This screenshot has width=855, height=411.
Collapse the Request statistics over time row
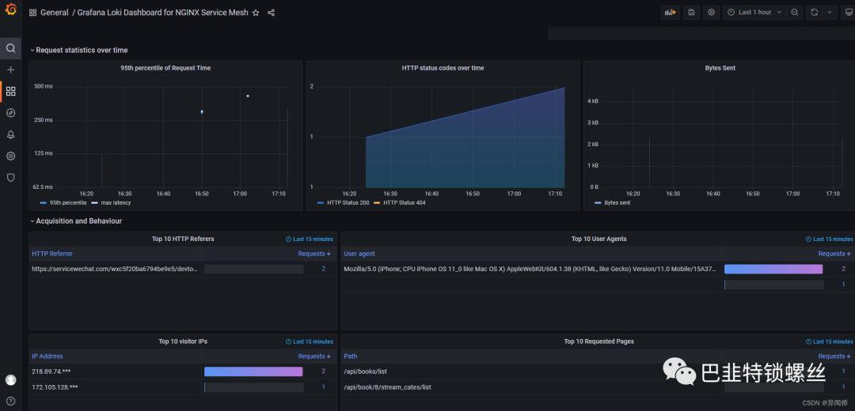click(81, 51)
